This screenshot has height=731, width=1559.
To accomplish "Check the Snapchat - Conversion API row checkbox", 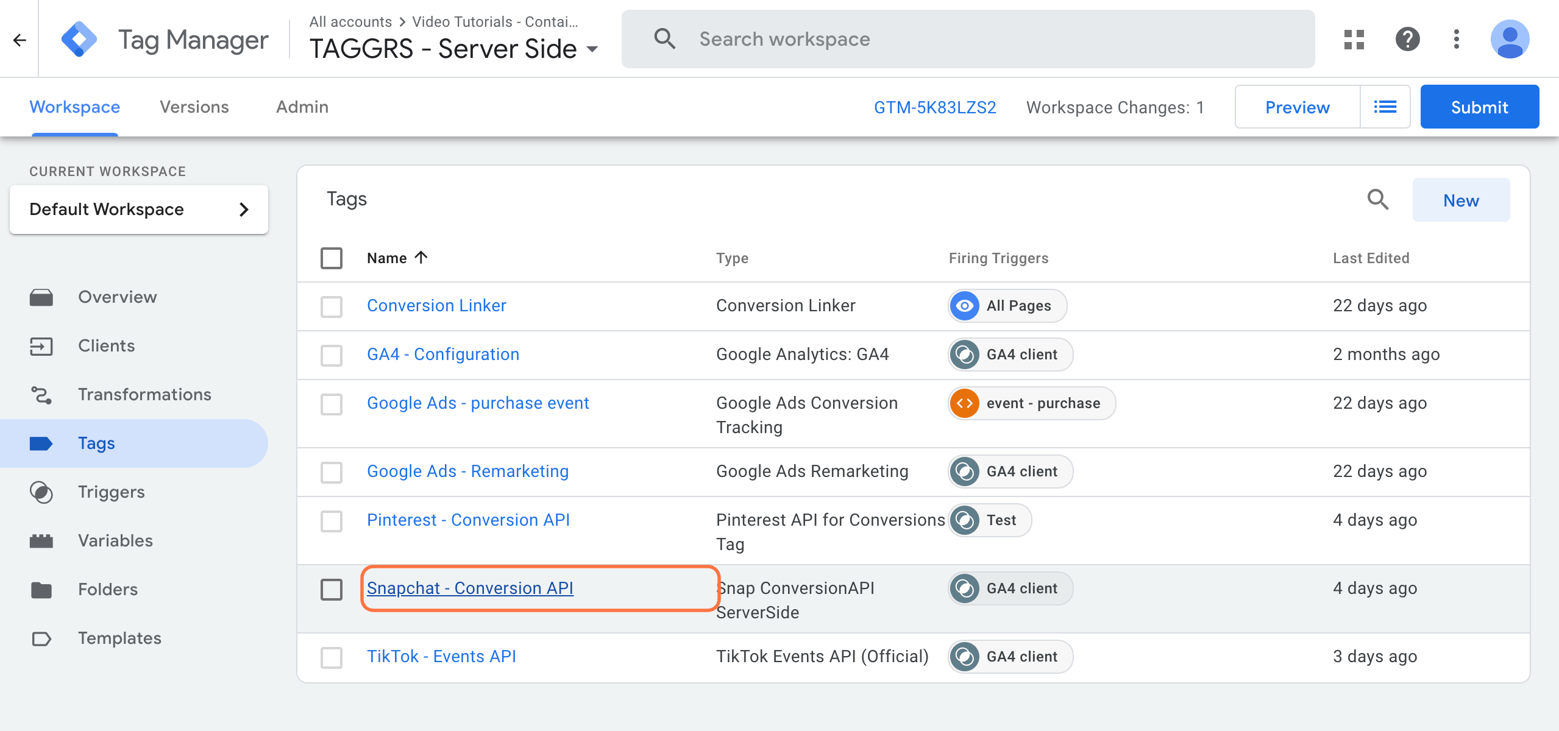I will coord(332,588).
